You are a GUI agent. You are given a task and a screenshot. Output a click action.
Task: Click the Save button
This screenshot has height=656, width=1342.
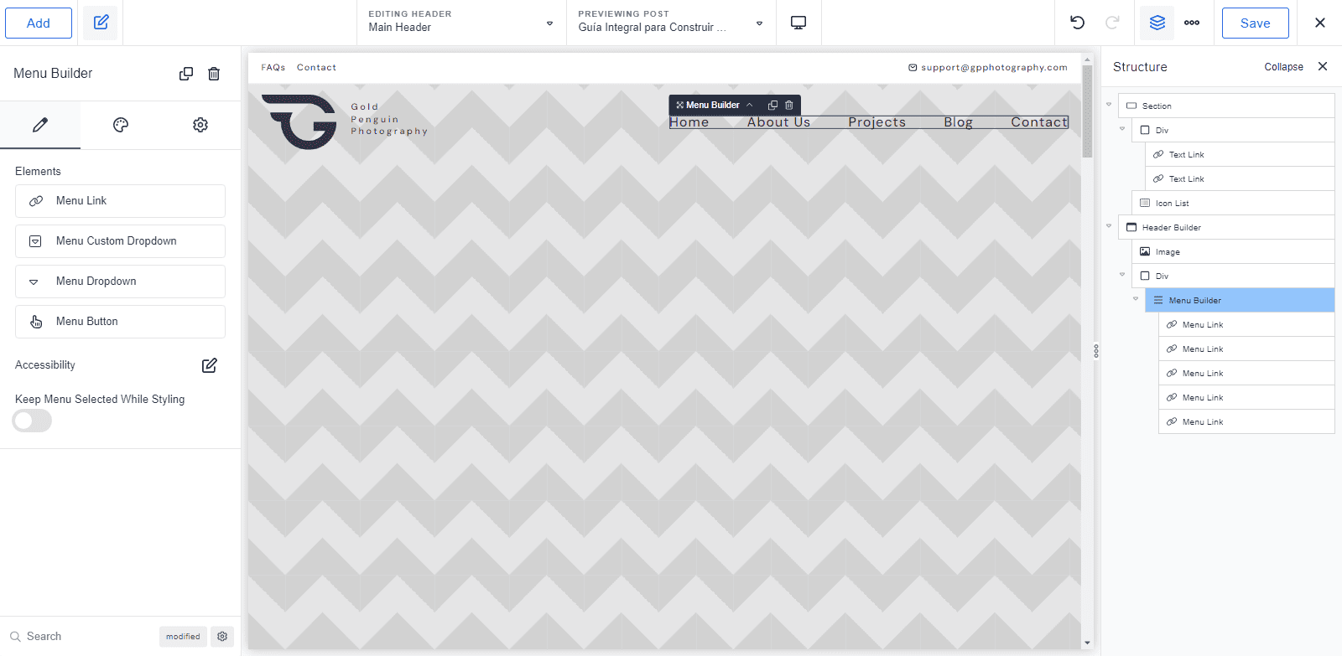pyautogui.click(x=1255, y=23)
